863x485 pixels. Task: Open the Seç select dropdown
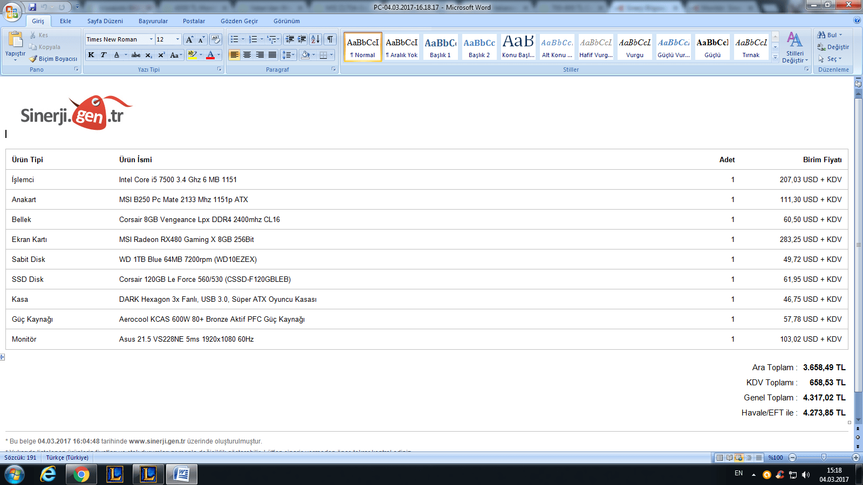click(x=830, y=59)
